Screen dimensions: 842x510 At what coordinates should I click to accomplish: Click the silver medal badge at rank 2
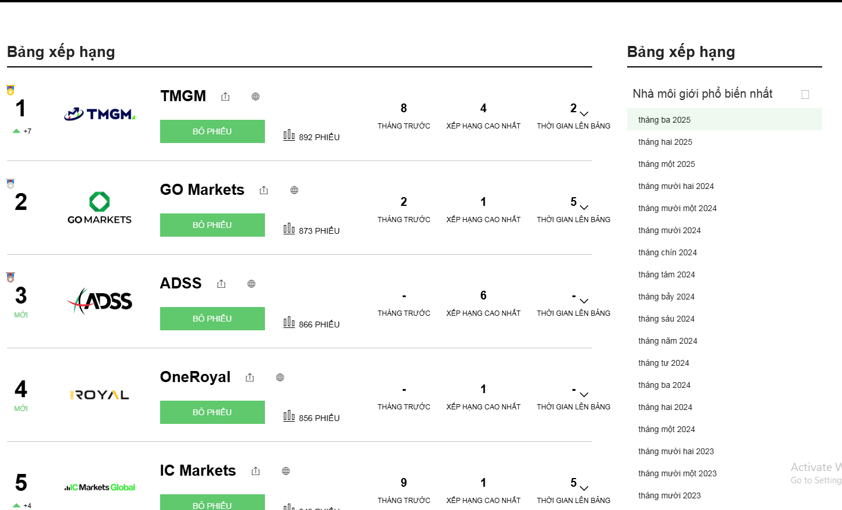coord(10,184)
